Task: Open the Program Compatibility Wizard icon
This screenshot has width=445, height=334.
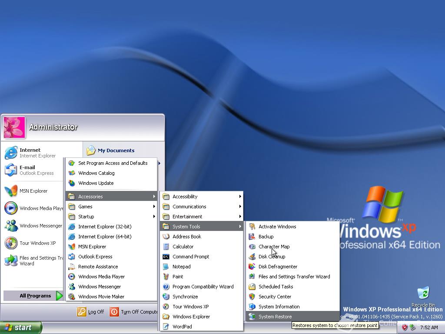Action: [x=166, y=287]
